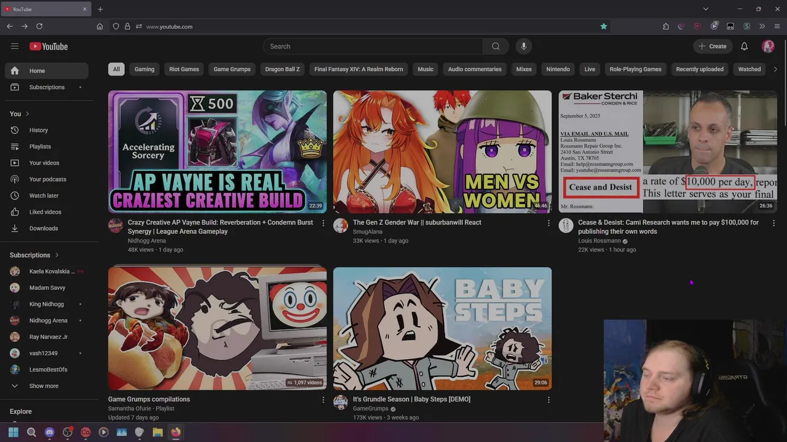Click the YouTube logo
The width and height of the screenshot is (787, 442).
(49, 47)
